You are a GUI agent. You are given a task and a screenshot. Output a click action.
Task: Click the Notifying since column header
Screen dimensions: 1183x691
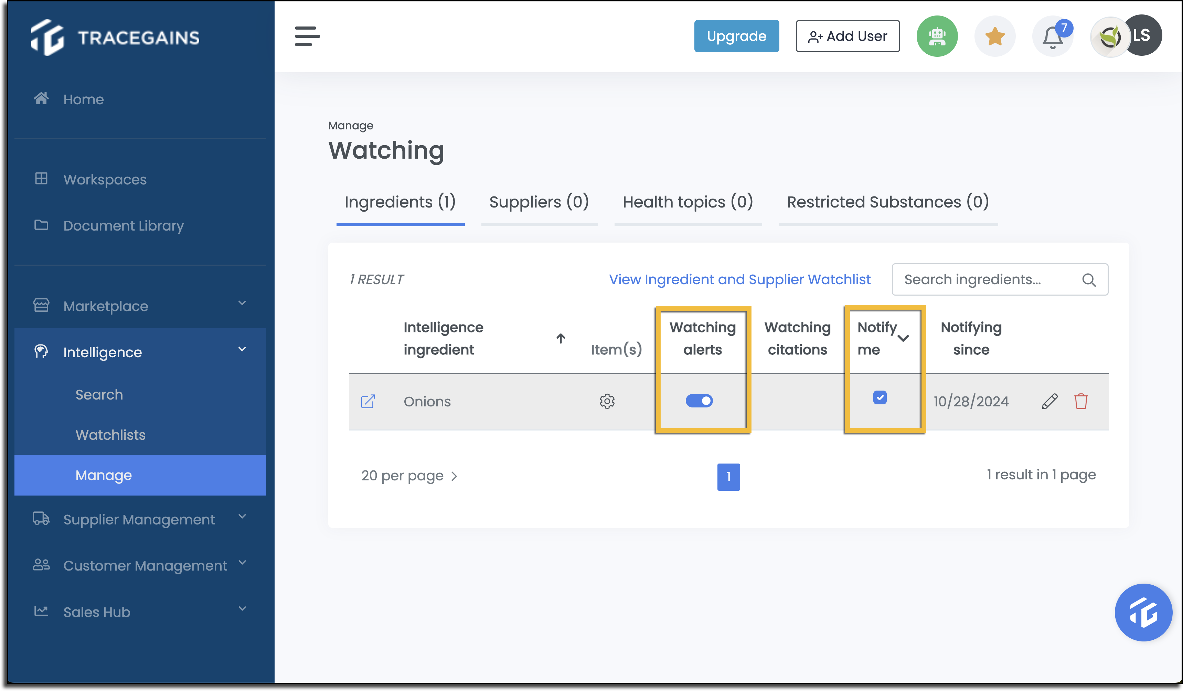pos(971,339)
